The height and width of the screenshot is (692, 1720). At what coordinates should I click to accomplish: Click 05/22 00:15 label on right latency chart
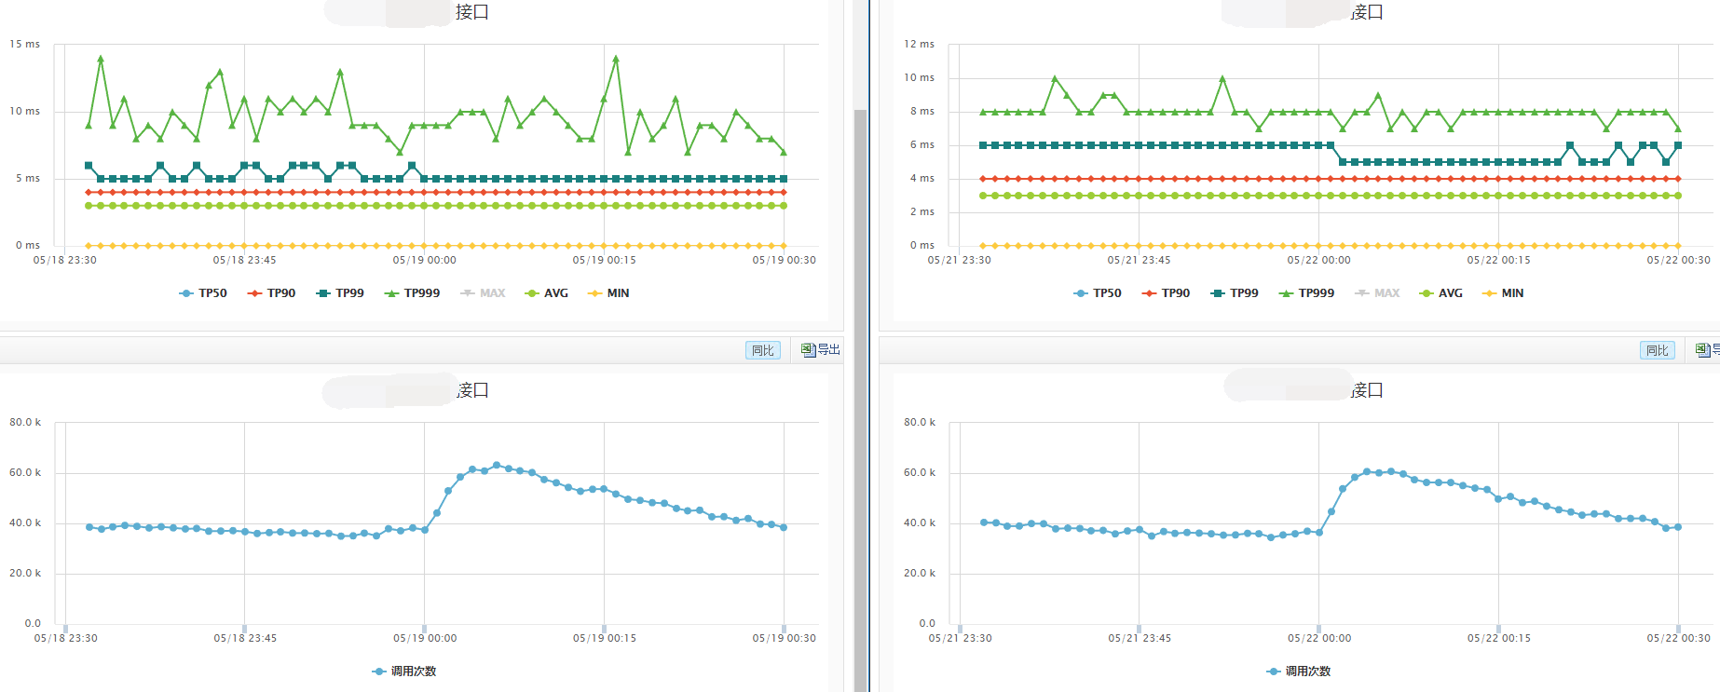click(1499, 261)
